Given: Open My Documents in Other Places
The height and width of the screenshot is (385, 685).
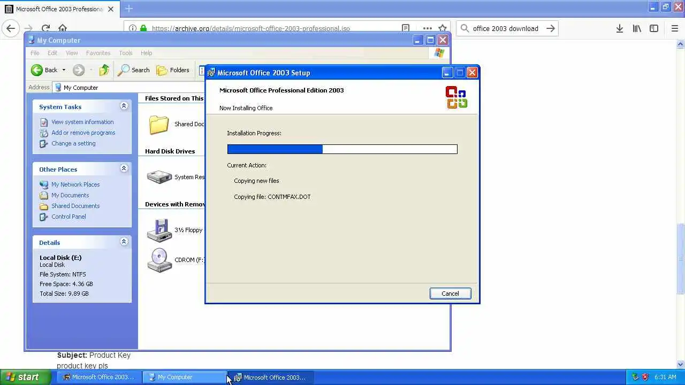Looking at the screenshot, I should tap(70, 195).
